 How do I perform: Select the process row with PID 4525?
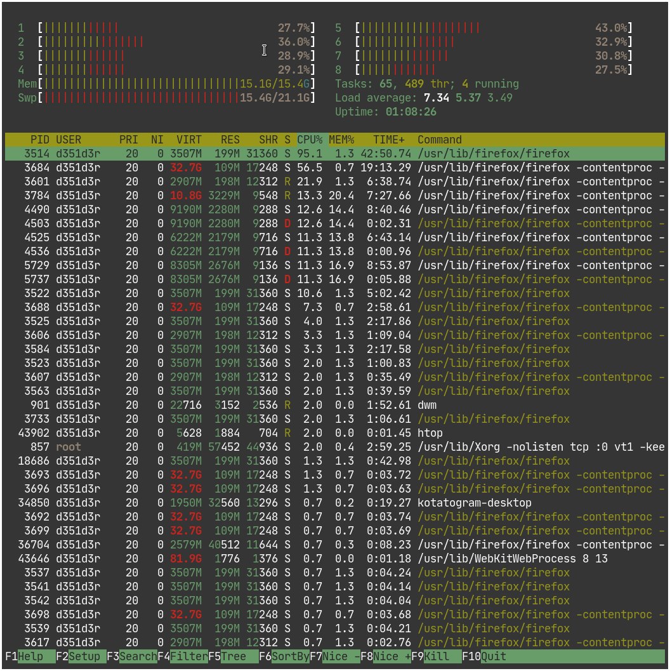(335, 237)
